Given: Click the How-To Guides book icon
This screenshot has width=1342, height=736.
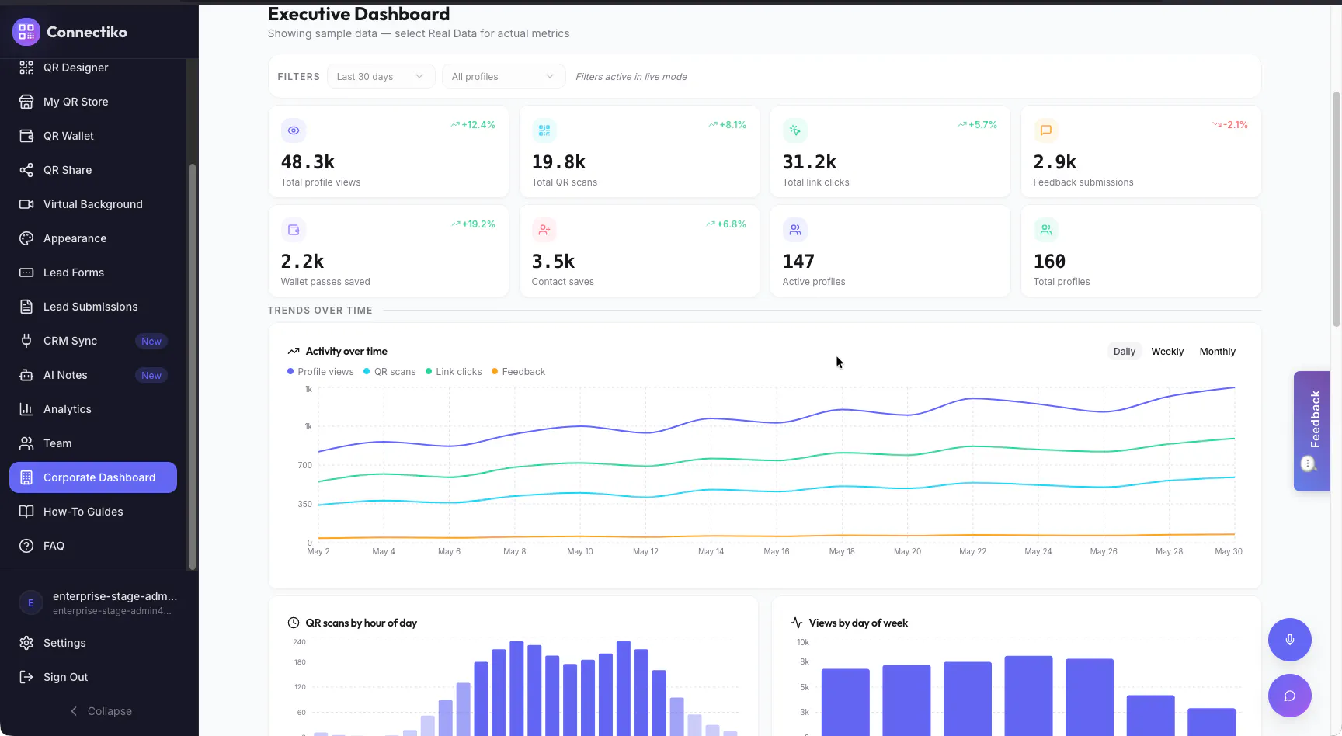Looking at the screenshot, I should point(26,512).
